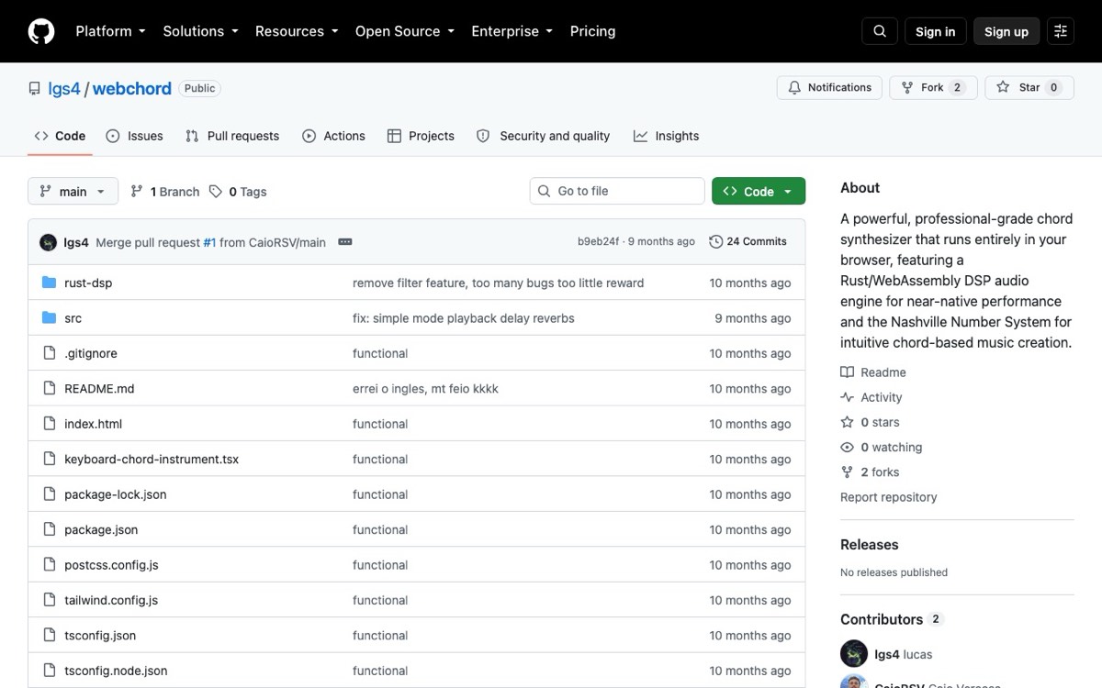Screen dimensions: 1102x688
Task: Expand commit message ellipsis button
Action: click(x=345, y=242)
